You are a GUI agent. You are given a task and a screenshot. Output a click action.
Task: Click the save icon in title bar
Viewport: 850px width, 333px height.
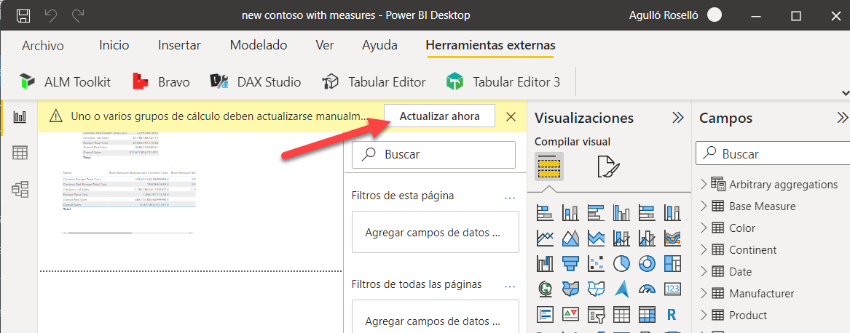pos(23,15)
